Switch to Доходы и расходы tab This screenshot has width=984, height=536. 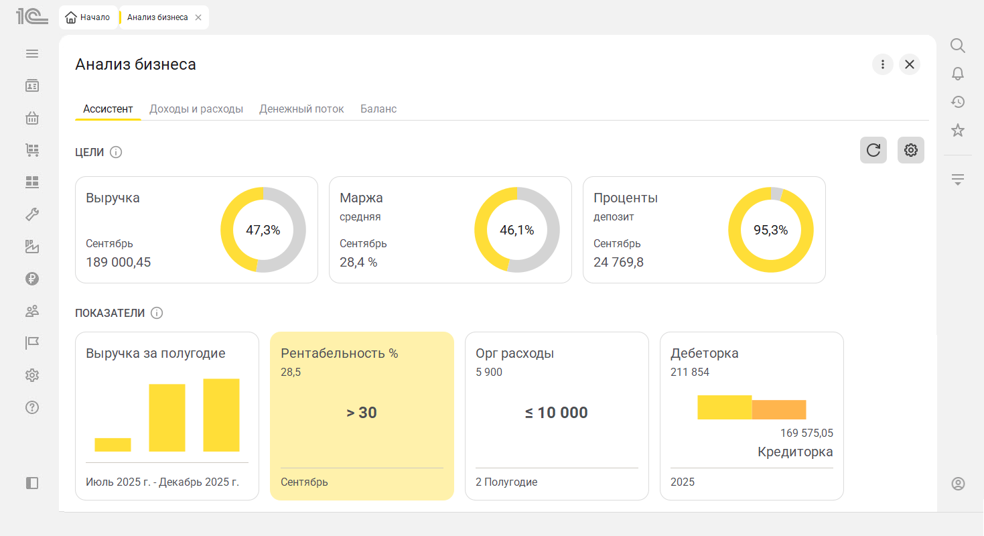point(196,109)
